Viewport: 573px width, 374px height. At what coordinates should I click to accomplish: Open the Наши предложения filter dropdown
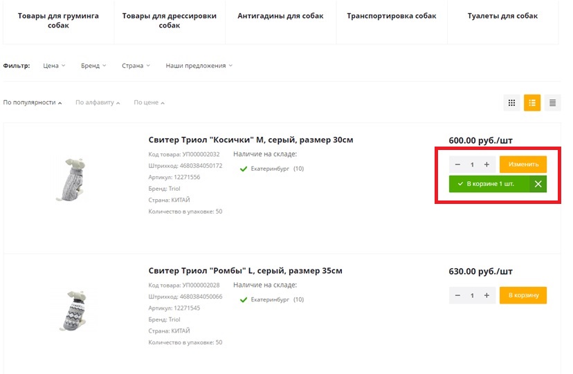click(199, 66)
